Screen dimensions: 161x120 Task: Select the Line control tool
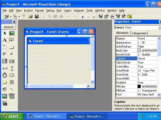[12, 89]
